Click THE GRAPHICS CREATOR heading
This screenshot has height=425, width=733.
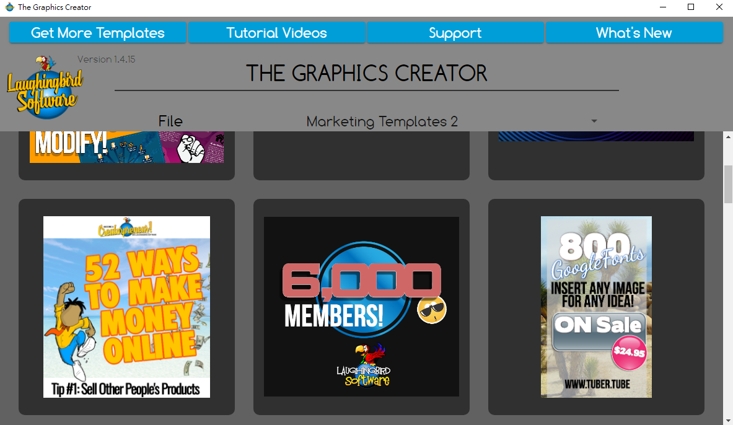pyautogui.click(x=367, y=73)
